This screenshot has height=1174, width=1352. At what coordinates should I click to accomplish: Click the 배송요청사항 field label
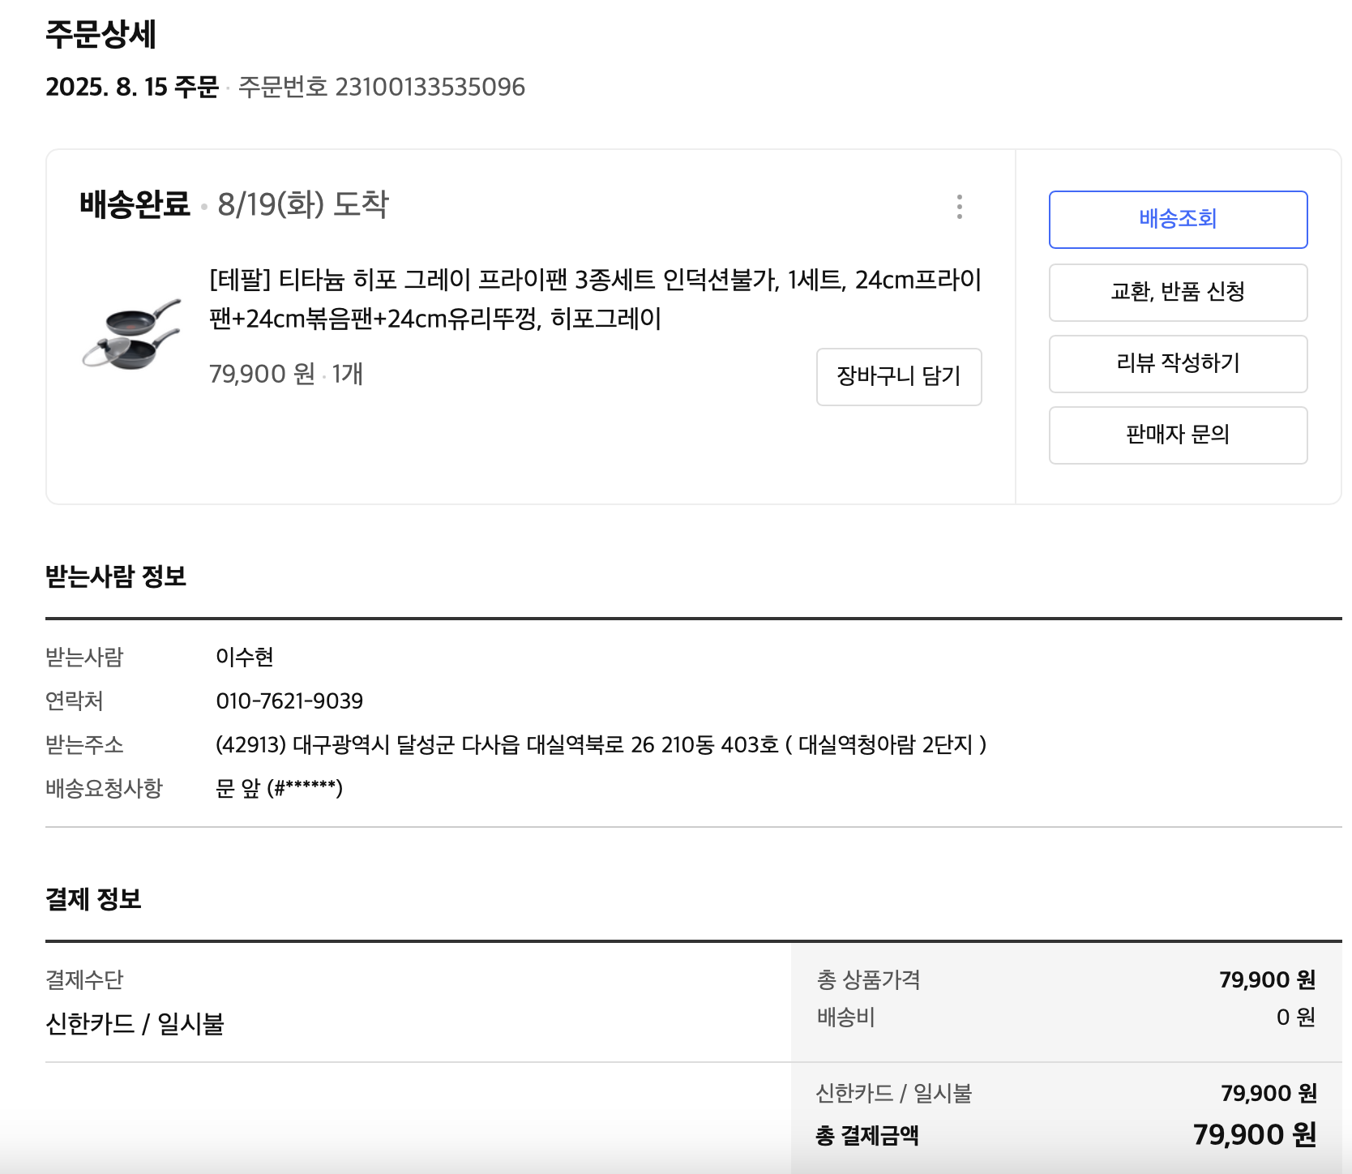[105, 788]
